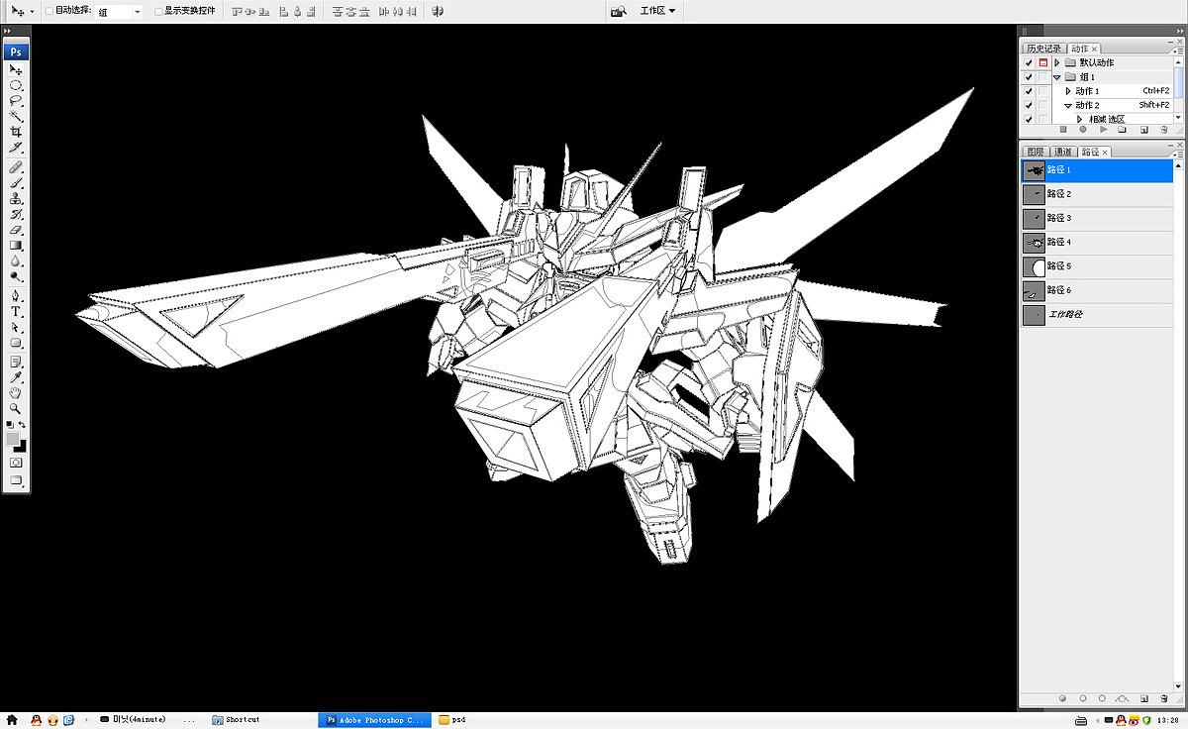This screenshot has height=729, width=1188.
Task: Expand the 相减 选区 step
Action: 1079,119
